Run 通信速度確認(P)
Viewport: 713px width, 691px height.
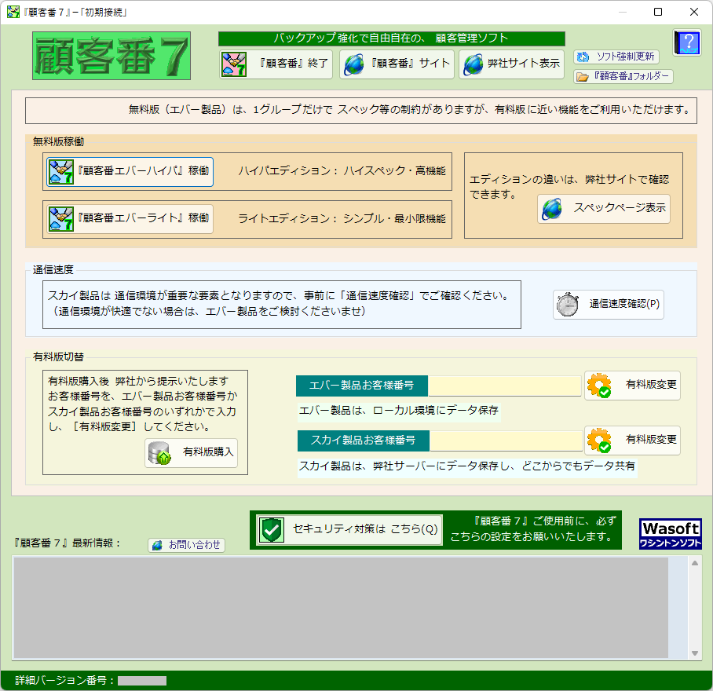point(608,304)
